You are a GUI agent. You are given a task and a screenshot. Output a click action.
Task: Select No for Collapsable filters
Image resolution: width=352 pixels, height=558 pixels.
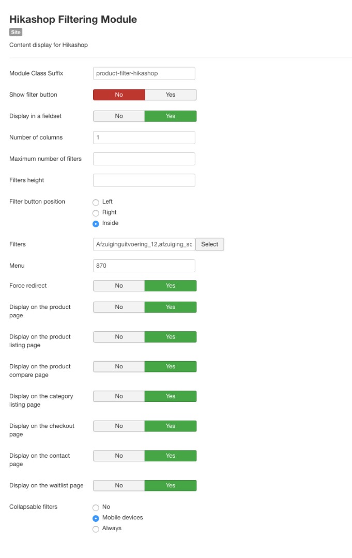pyautogui.click(x=96, y=508)
